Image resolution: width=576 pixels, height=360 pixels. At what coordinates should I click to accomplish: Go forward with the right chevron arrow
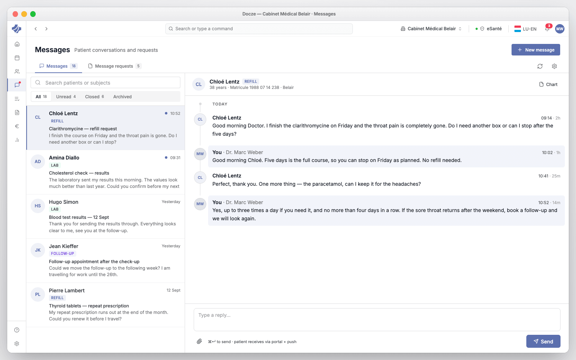(46, 29)
